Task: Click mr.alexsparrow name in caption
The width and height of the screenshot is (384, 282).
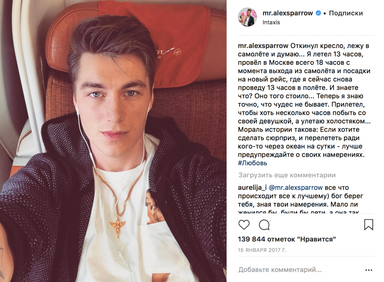Action: [263, 46]
